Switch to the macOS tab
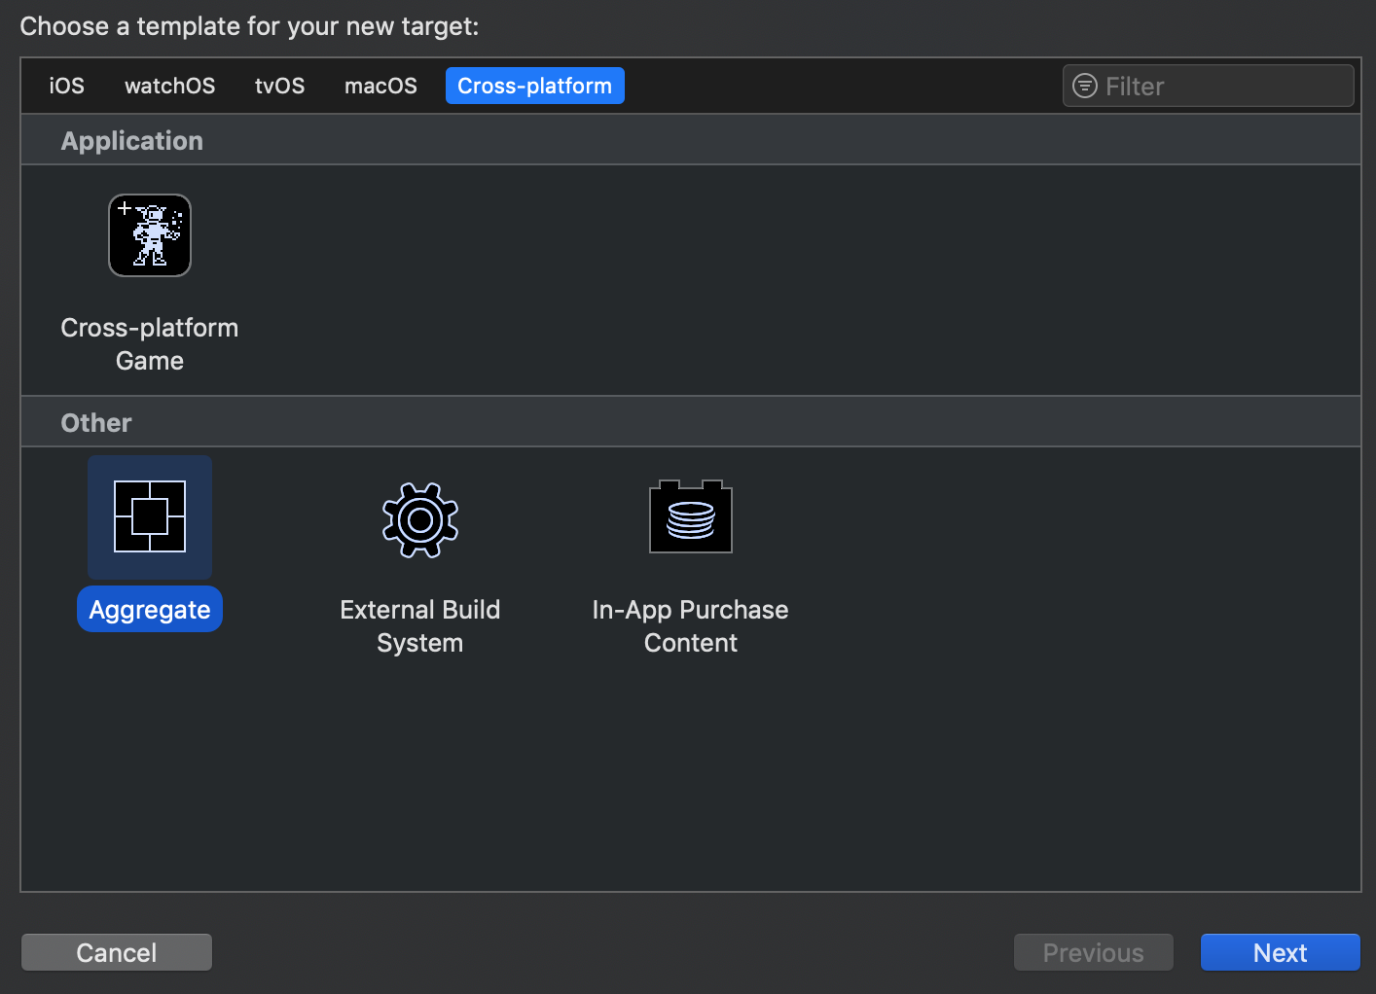Screen dimensions: 1376x994 click(380, 86)
